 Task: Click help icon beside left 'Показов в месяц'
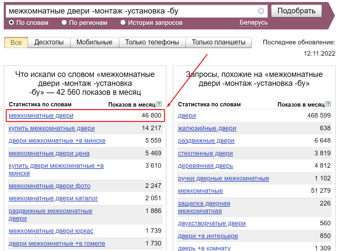tap(159, 104)
